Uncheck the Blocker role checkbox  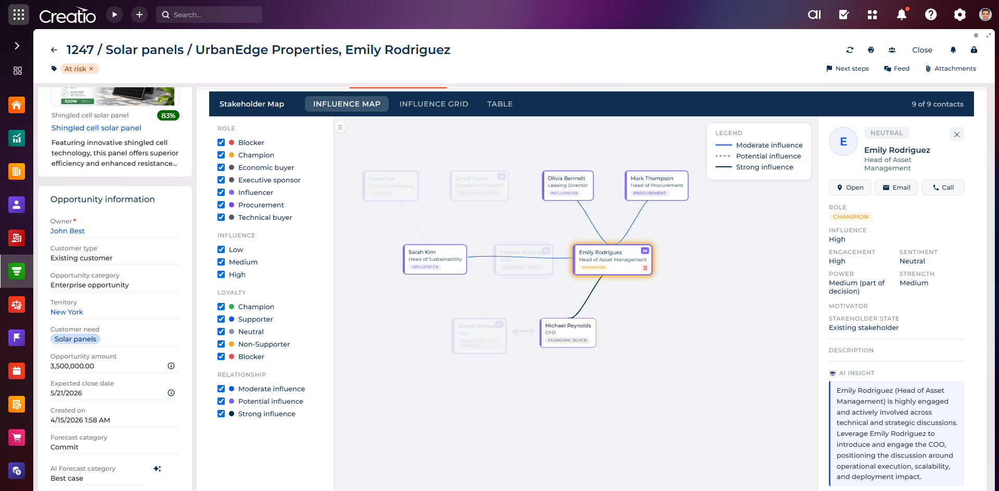(x=221, y=142)
